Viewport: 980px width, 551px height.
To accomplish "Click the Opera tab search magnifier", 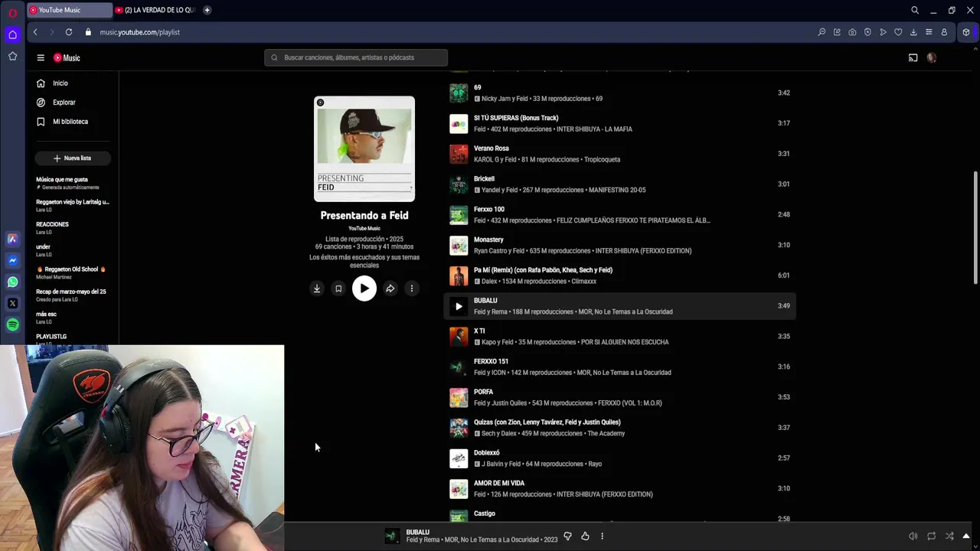I will pyautogui.click(x=915, y=10).
